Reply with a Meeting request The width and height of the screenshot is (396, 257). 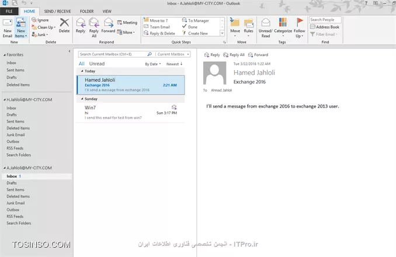127,22
